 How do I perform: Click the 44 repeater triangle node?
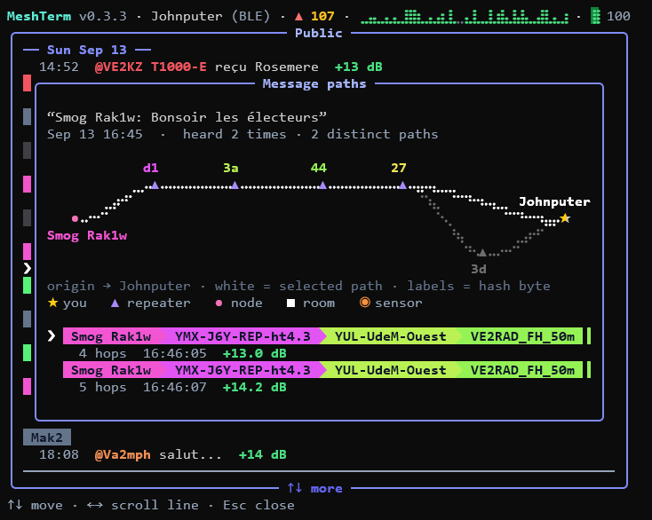[x=322, y=185]
